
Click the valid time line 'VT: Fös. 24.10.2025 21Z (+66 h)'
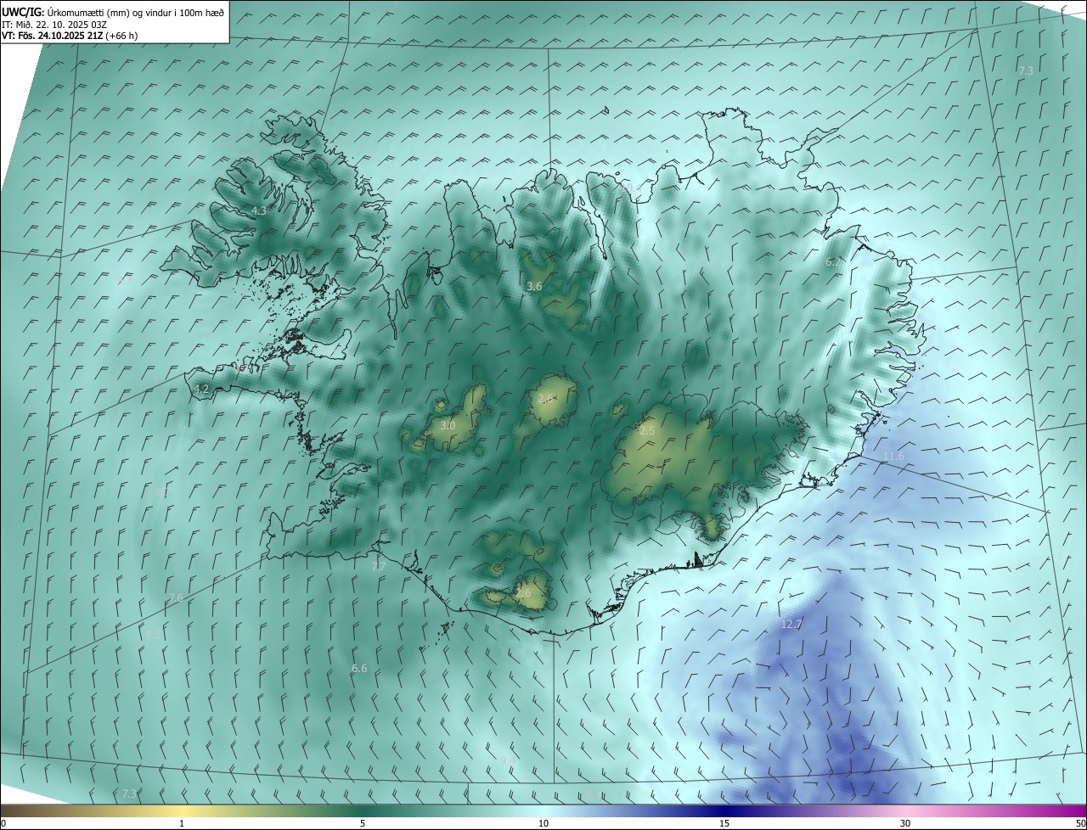(x=70, y=36)
